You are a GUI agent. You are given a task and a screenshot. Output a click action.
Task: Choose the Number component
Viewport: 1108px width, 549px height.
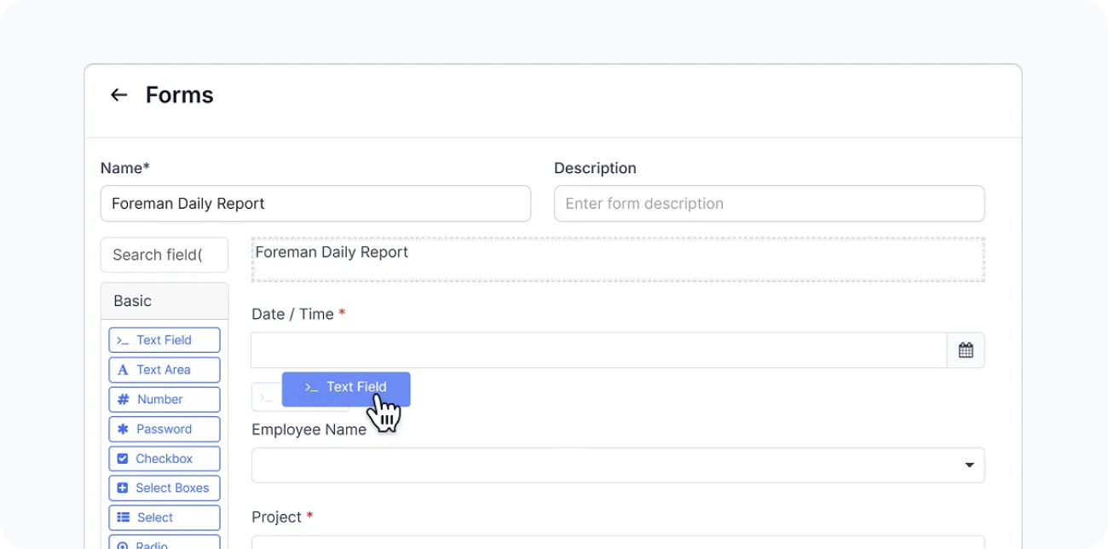coord(164,400)
